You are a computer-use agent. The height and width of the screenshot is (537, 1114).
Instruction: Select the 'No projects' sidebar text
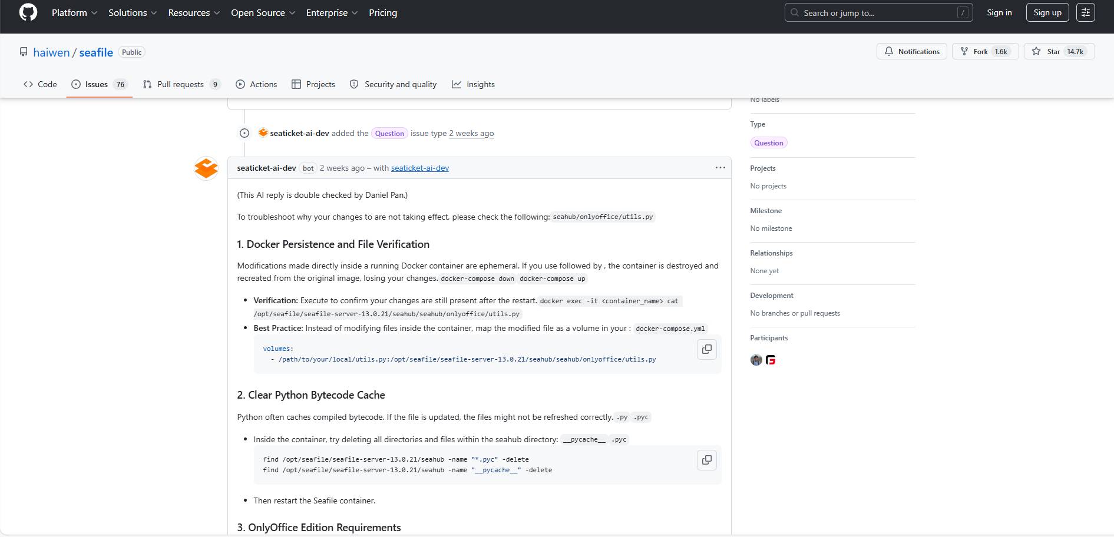(768, 186)
